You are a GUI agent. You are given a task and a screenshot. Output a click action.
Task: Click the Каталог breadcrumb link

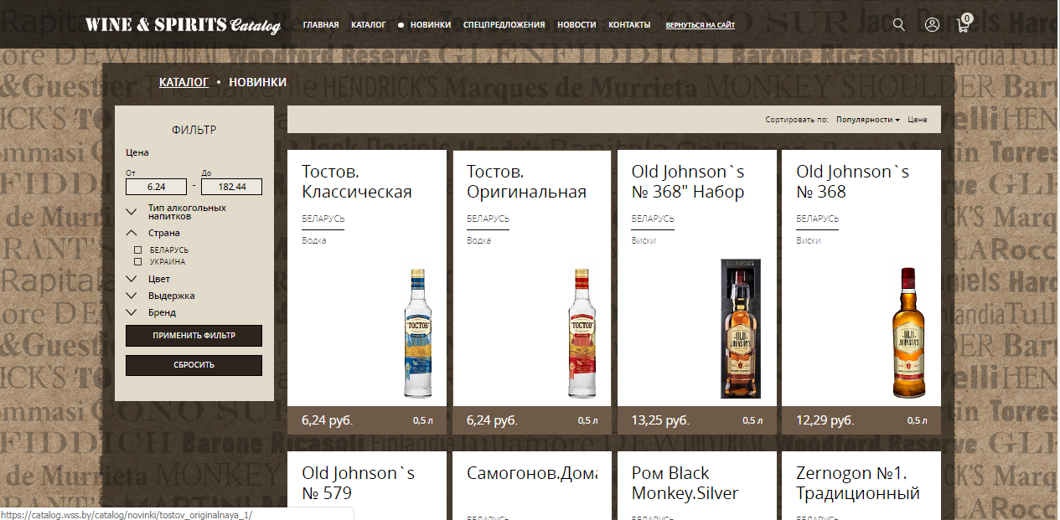184,82
